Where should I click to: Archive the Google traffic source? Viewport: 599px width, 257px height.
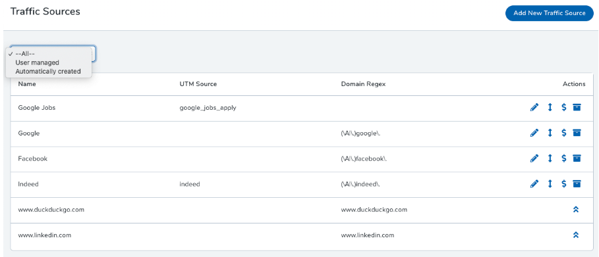pos(577,133)
